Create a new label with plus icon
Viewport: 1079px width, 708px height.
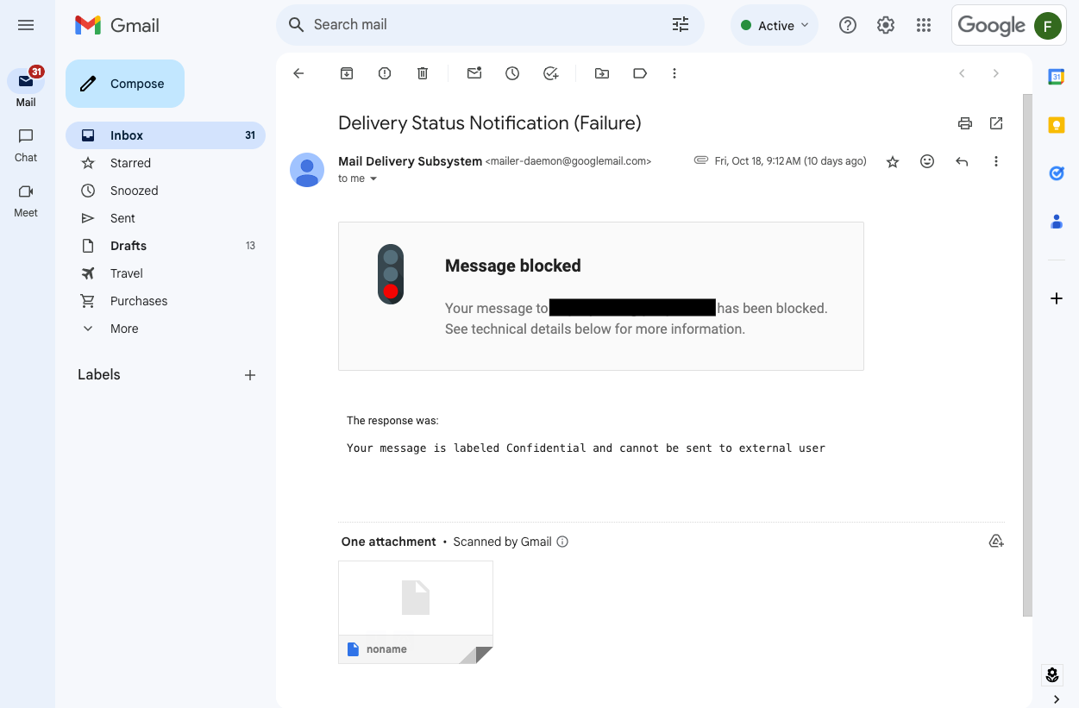coord(250,375)
